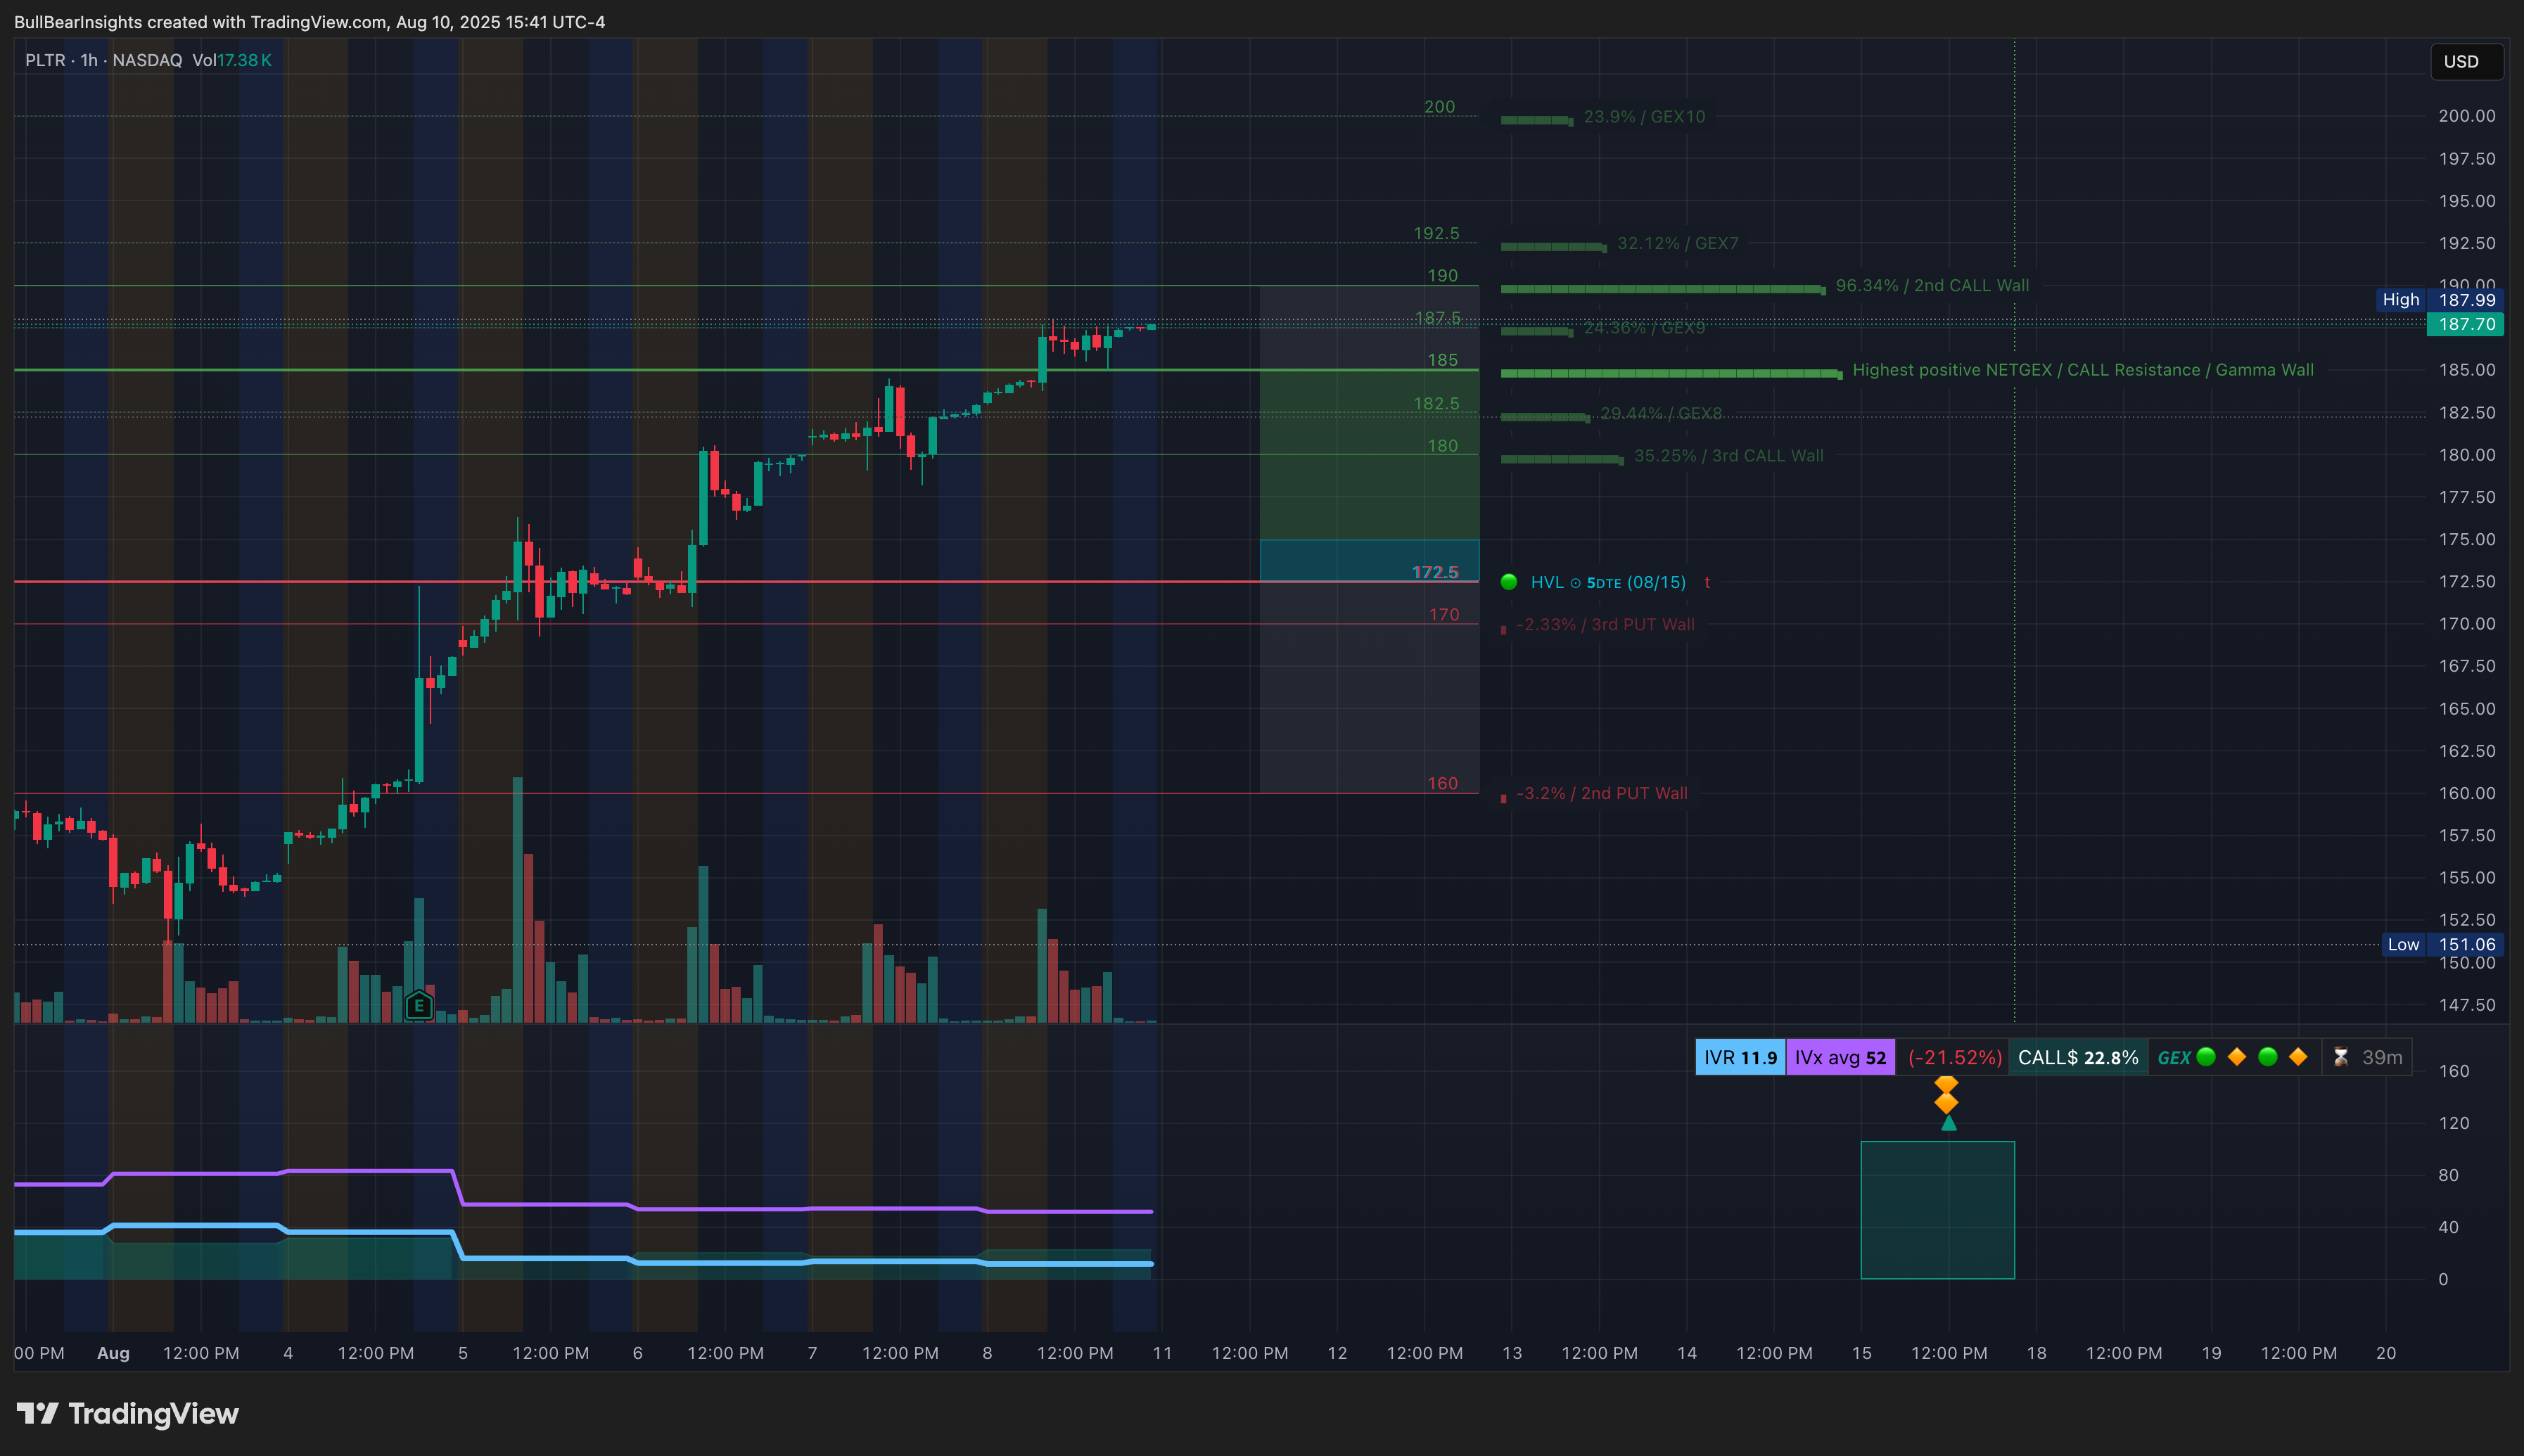Click the 11 date label on the time axis
Viewport: 2524px width, 1456px height.
[x=1162, y=1353]
